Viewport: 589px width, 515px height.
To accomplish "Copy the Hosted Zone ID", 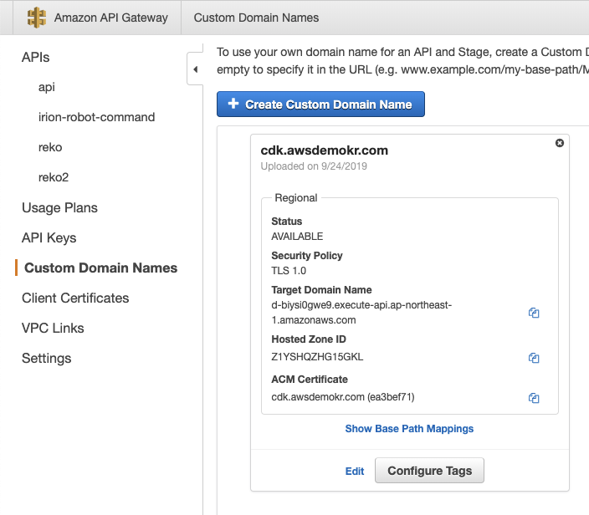I will [x=534, y=358].
